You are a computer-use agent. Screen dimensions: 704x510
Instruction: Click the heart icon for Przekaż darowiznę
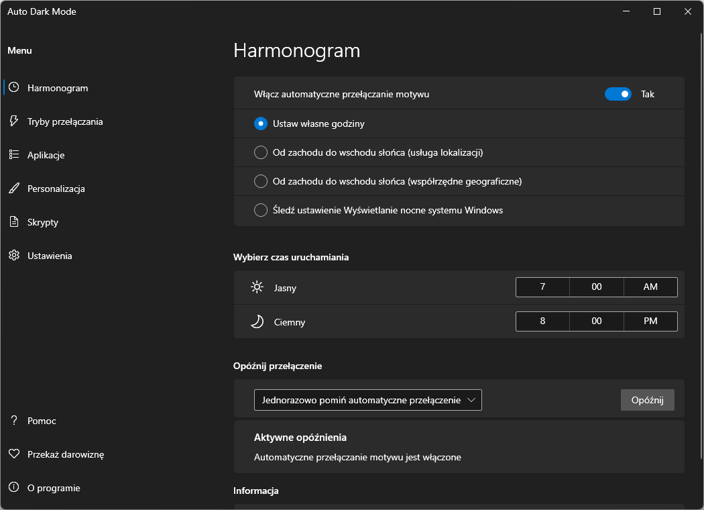coord(14,454)
